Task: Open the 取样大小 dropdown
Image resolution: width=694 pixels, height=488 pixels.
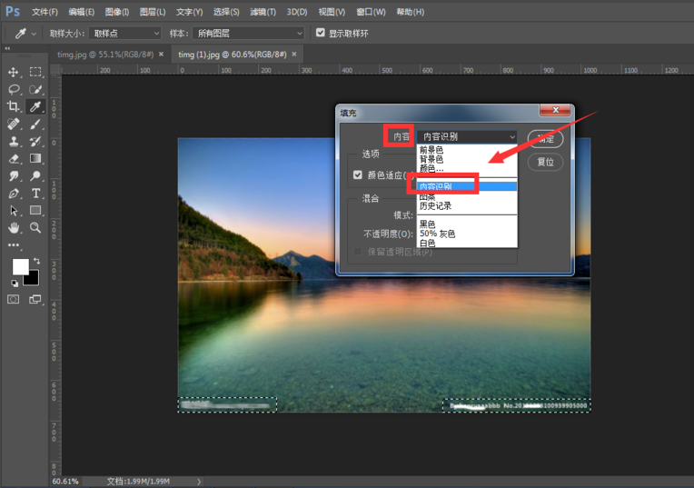Action: (124, 33)
